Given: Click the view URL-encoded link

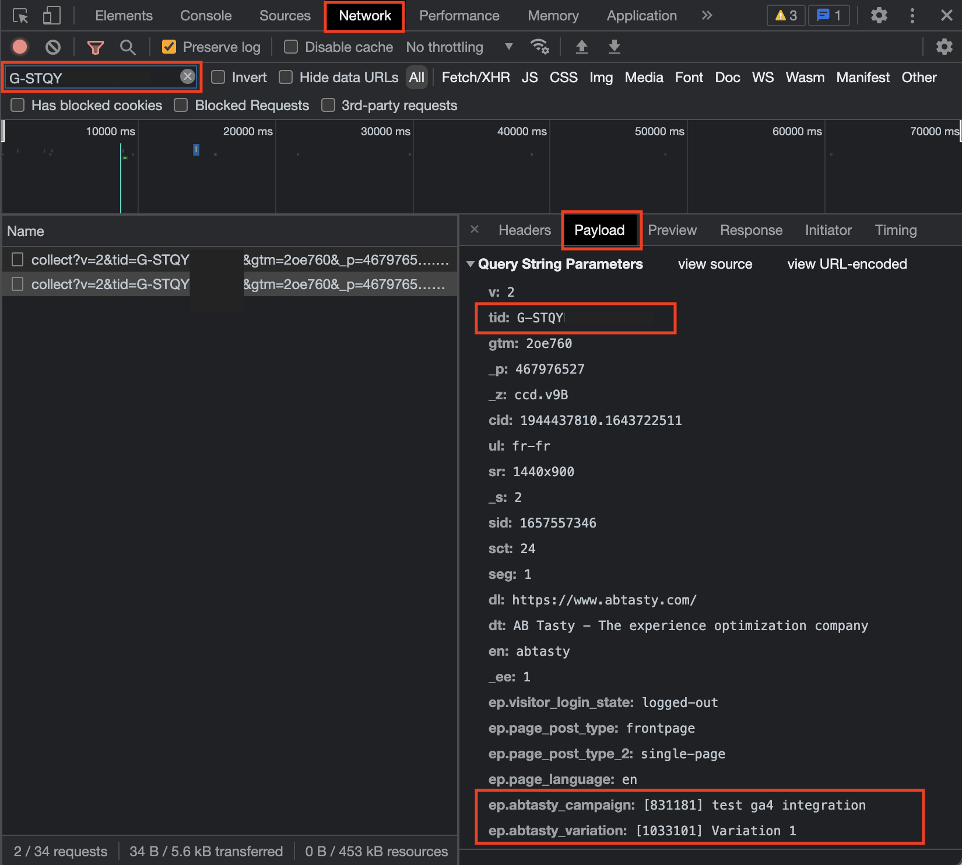Looking at the screenshot, I should click(x=847, y=264).
